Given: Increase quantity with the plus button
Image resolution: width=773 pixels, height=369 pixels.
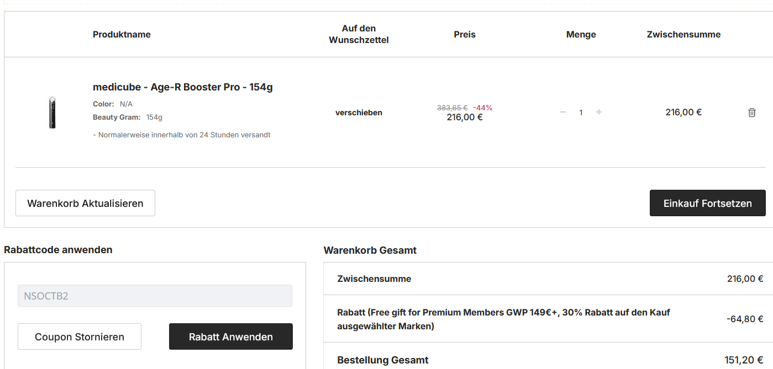Looking at the screenshot, I should click(x=599, y=113).
